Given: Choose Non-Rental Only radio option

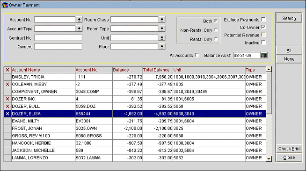Looking at the screenshot, I should coord(216,30).
